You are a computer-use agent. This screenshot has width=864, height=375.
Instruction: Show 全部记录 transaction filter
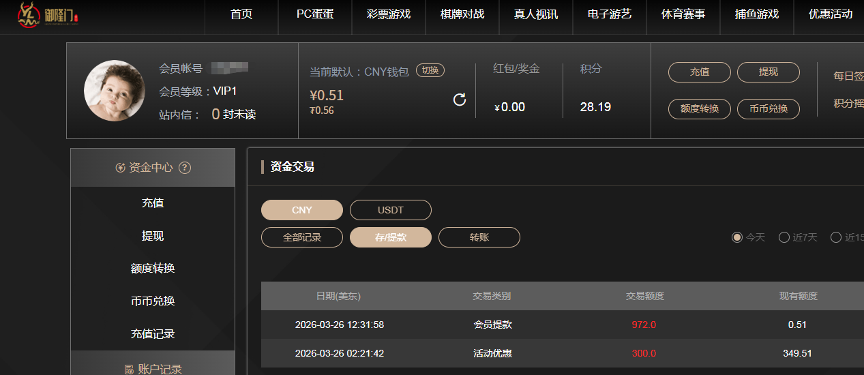pyautogui.click(x=301, y=237)
